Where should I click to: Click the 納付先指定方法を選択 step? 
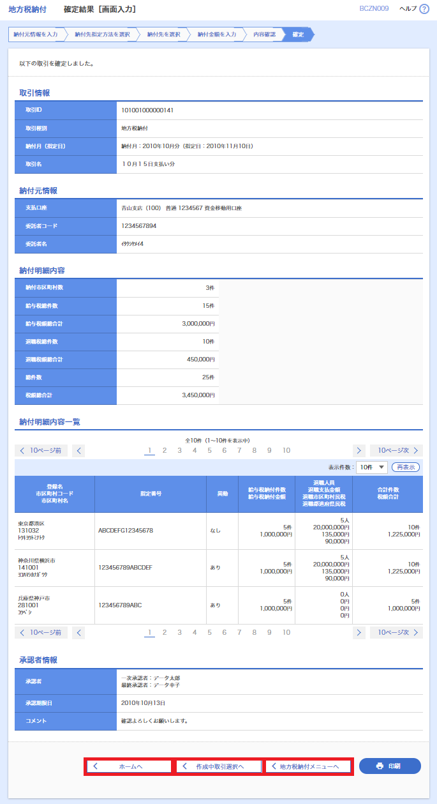(x=103, y=34)
